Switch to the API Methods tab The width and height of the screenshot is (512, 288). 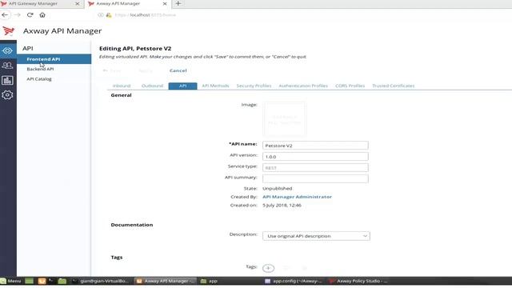click(215, 86)
